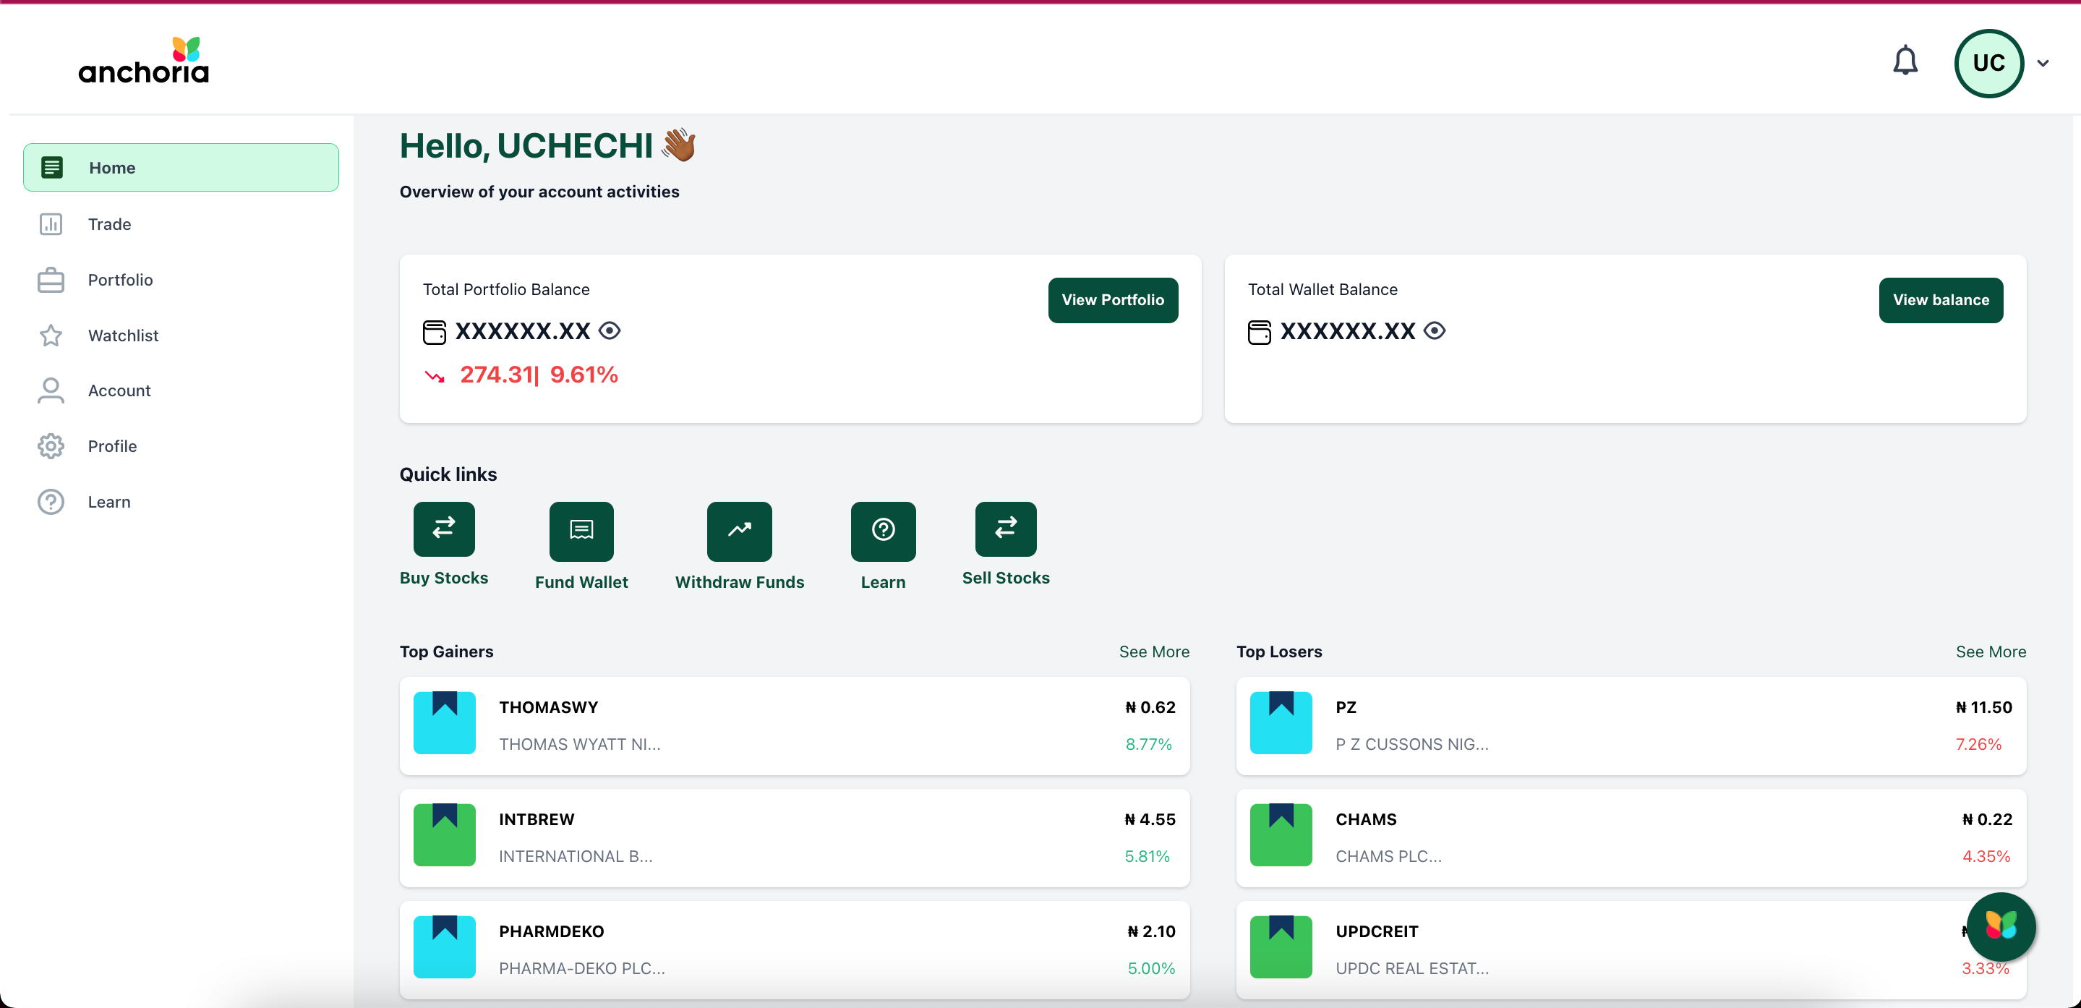Open the UC profile avatar menu
Screen dimensions: 2081x1008
tap(1988, 63)
